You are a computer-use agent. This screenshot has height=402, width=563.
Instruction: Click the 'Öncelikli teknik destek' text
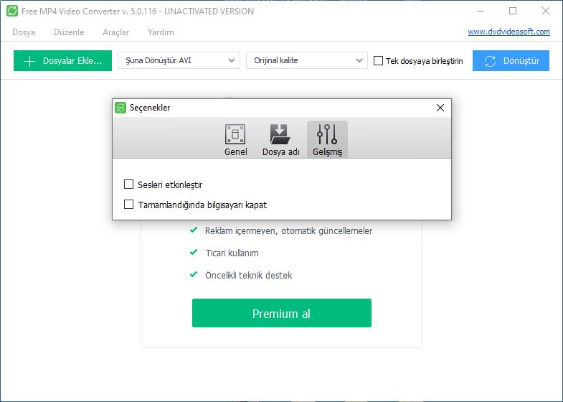coord(249,275)
